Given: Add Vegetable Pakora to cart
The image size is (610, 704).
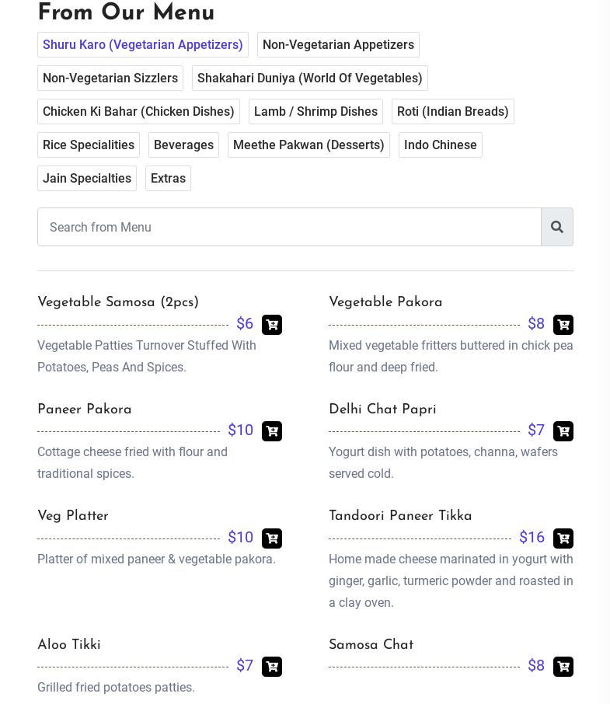Looking at the screenshot, I should click(563, 325).
